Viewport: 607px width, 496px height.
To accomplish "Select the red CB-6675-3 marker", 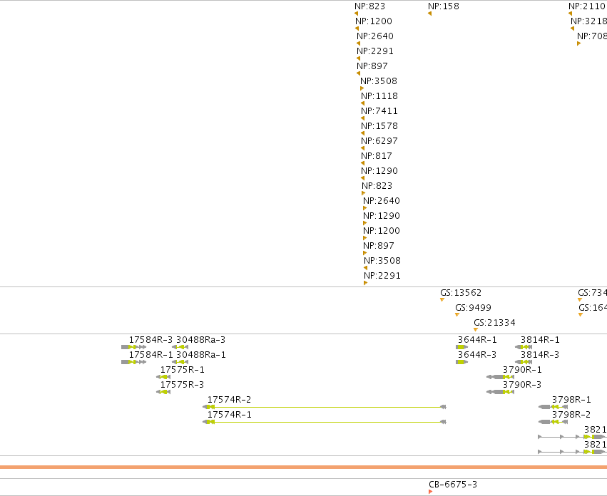I will tap(431, 492).
